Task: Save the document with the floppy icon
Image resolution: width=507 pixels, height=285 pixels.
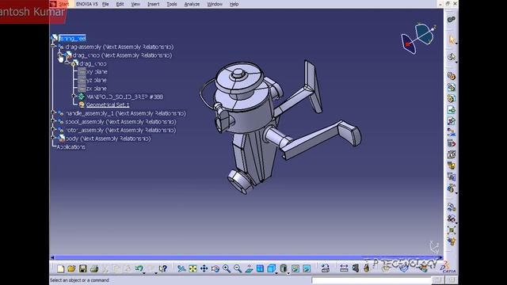Action: click(x=82, y=268)
